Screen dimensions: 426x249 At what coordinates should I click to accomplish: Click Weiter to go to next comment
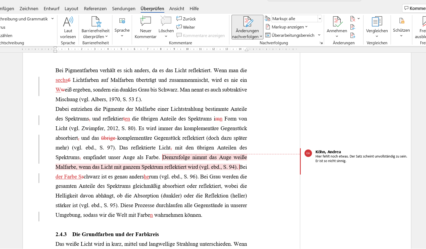(x=186, y=27)
